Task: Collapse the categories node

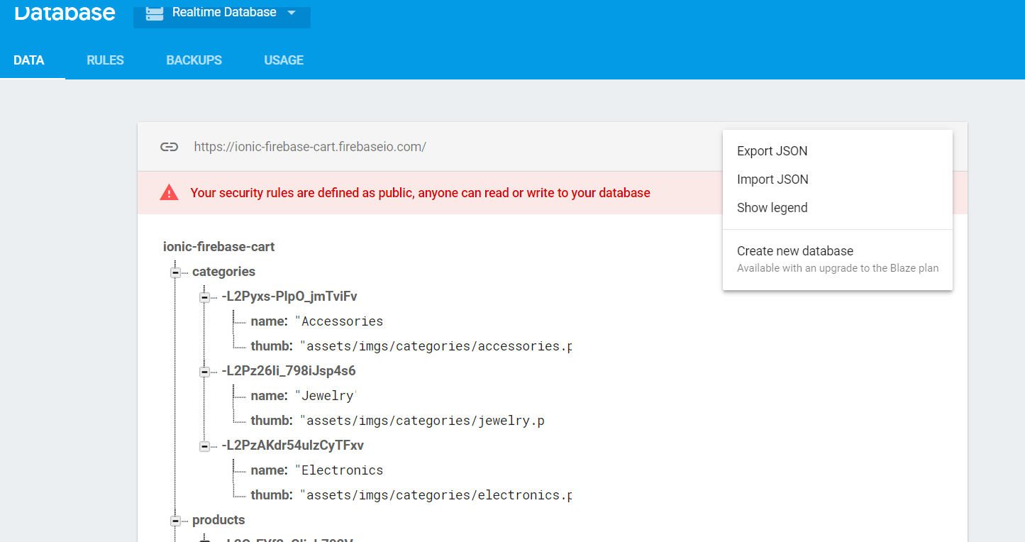Action: 175,272
